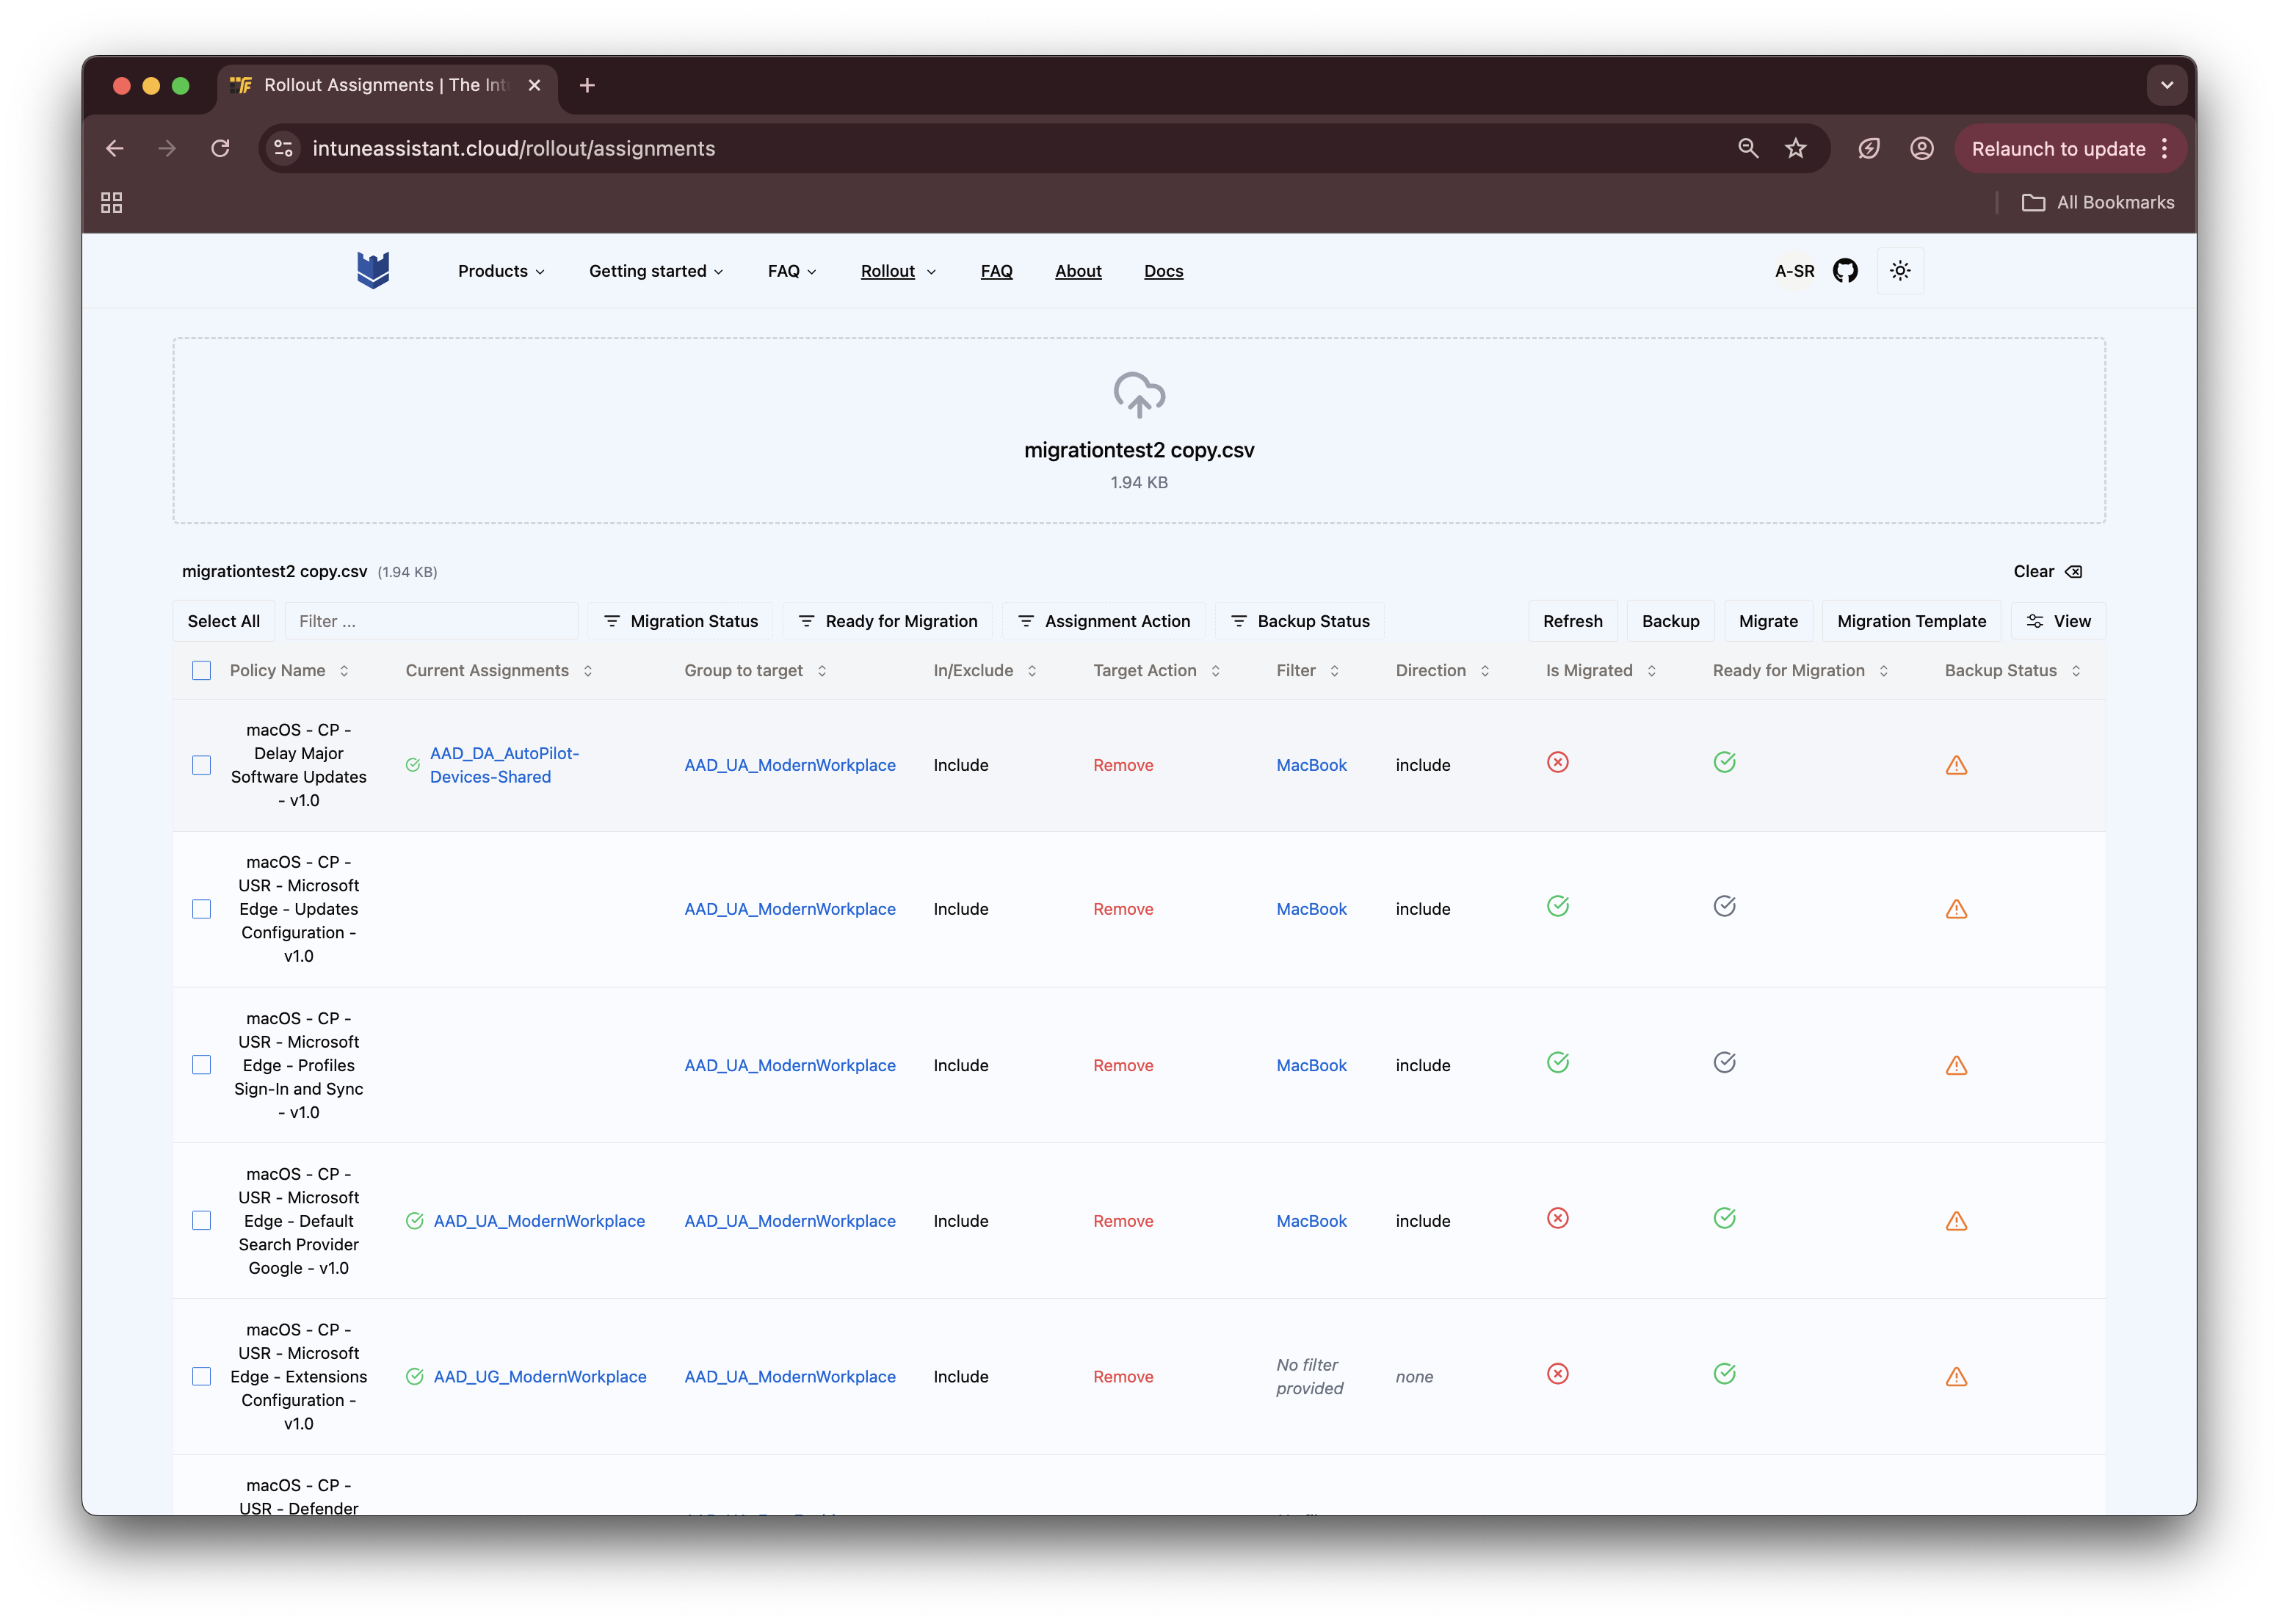Click red not-migrated icon for Edge Extensions Configuration row
The height and width of the screenshot is (1624, 2279).
coord(1558,1374)
